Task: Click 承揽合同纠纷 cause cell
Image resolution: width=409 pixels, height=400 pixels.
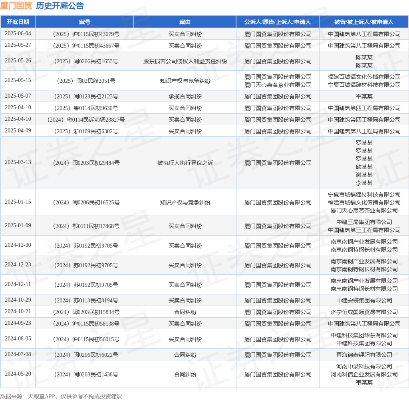Action: pyautogui.click(x=185, y=97)
